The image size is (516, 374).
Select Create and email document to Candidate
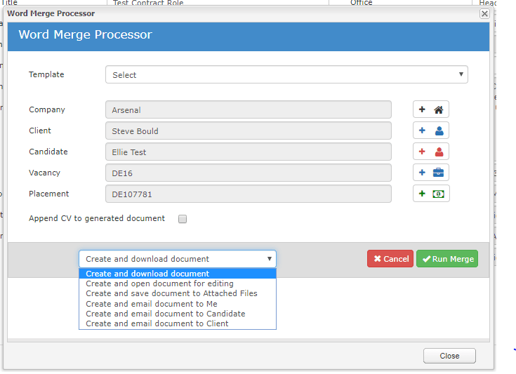click(x=165, y=314)
